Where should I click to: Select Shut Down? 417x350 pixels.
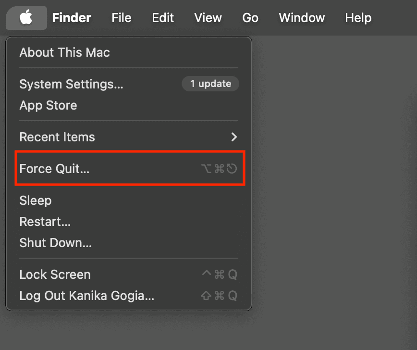[x=55, y=243]
